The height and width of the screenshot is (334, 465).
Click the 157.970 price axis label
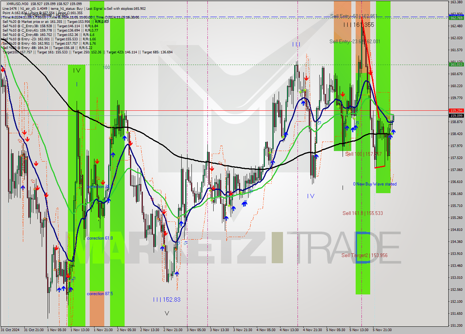(456, 146)
